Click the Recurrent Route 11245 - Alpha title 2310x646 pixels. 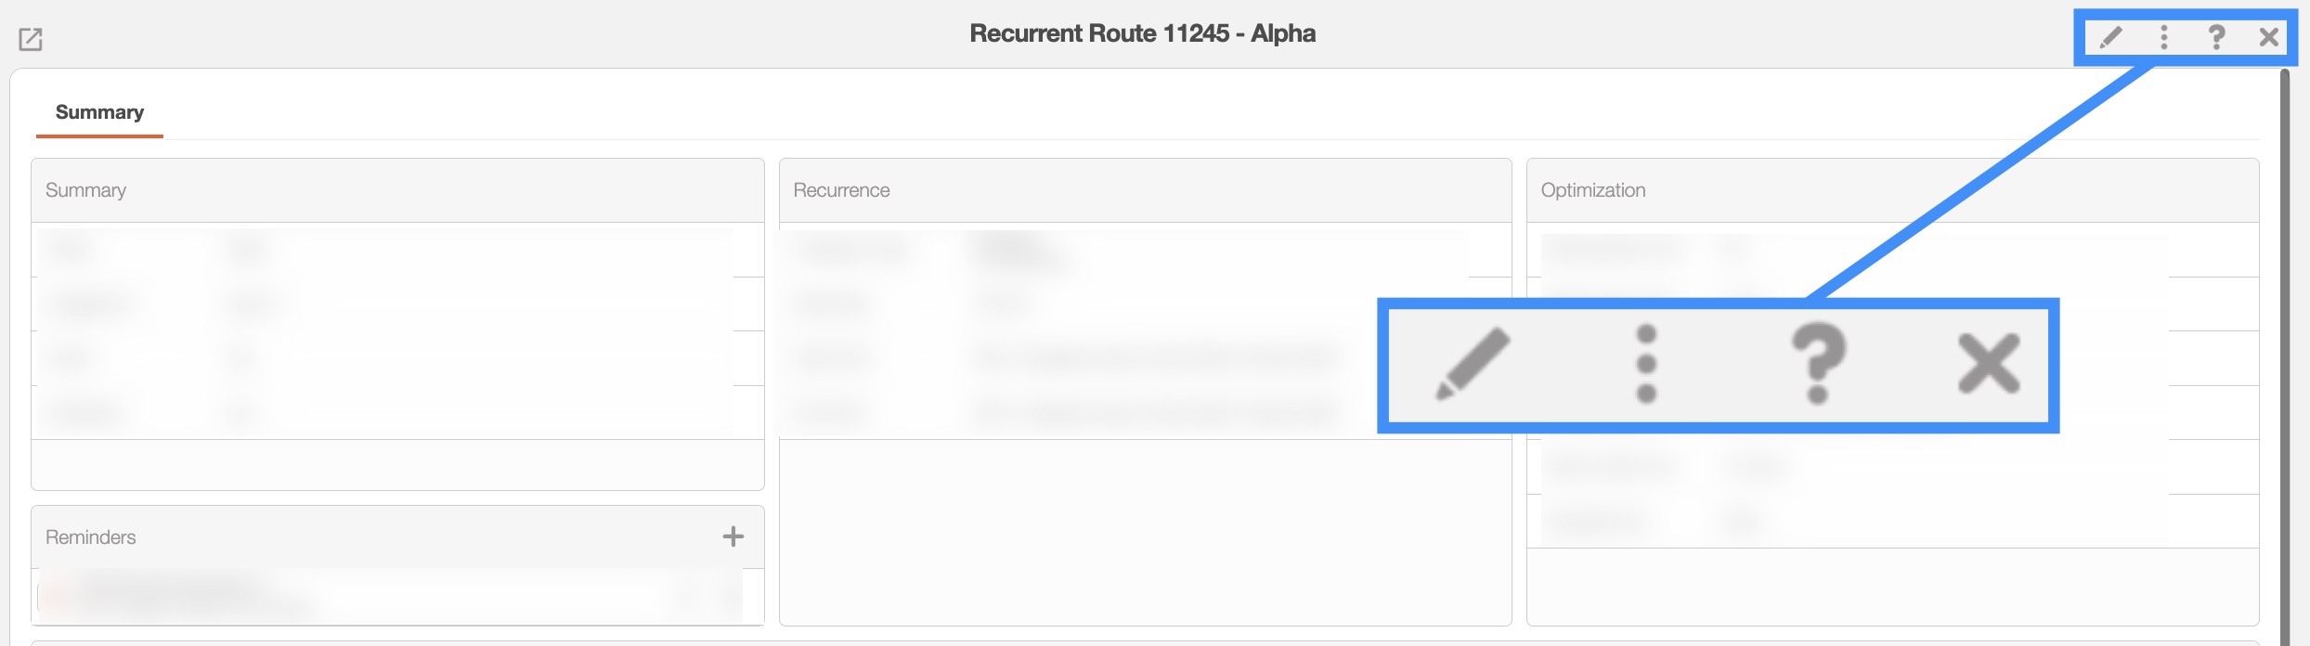coord(1142,33)
